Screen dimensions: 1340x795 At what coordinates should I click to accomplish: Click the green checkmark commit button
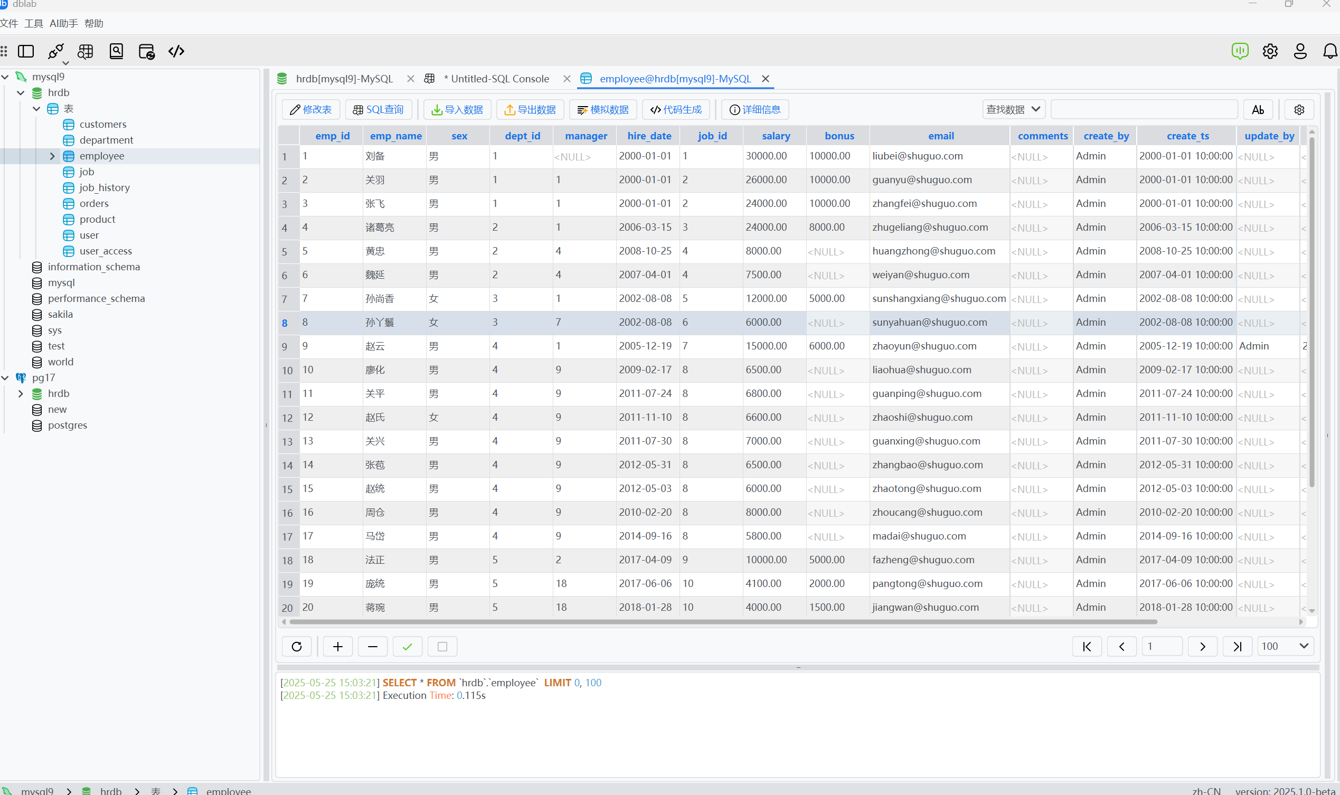407,647
